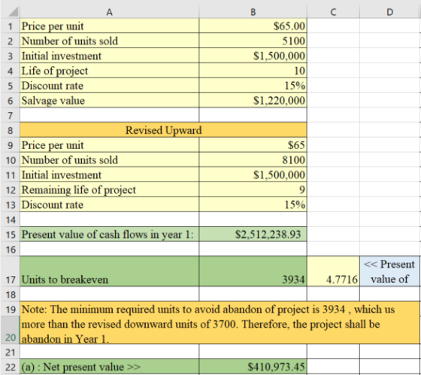The height and width of the screenshot is (375, 421).
Task: Select column A header
Action: [x=109, y=12]
